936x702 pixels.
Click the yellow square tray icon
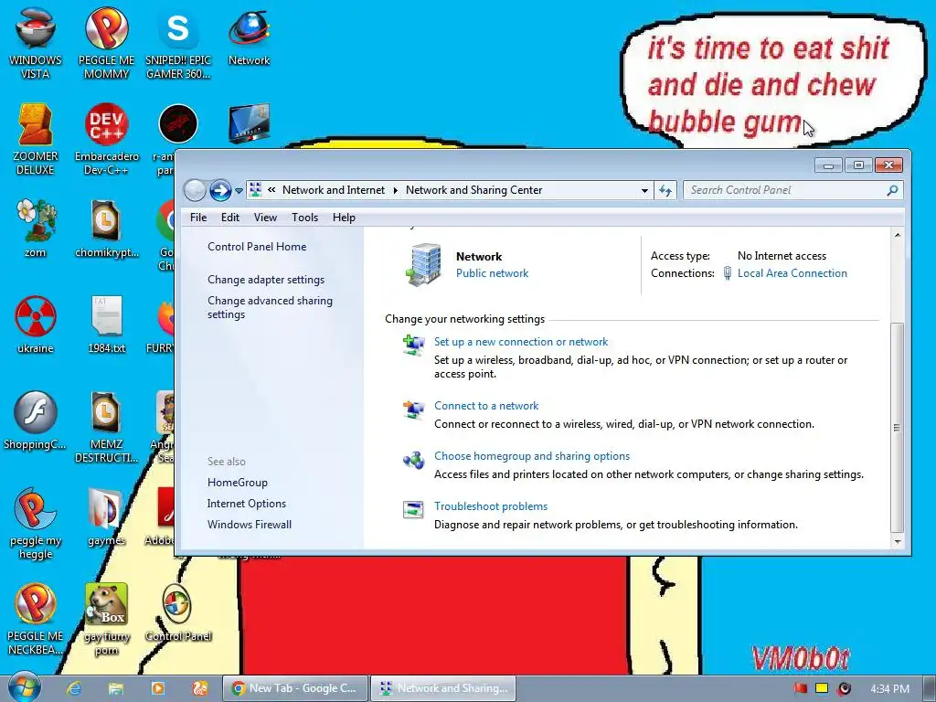pyautogui.click(x=822, y=688)
